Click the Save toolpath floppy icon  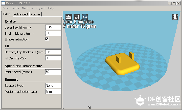(77, 17)
